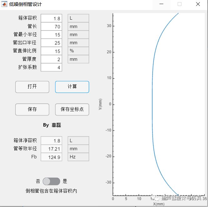This screenshot has height=207, width=208.
Task: Select the 管直伸比例 input field
Action: [x=51, y=51]
